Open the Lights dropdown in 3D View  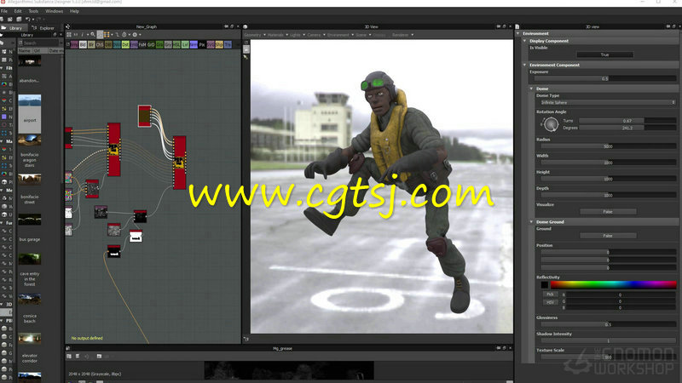(297, 35)
